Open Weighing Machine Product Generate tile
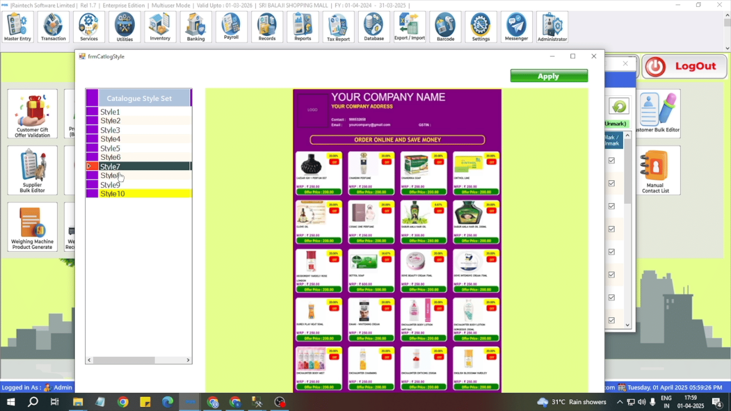Viewport: 731px width, 411px height. [x=32, y=227]
